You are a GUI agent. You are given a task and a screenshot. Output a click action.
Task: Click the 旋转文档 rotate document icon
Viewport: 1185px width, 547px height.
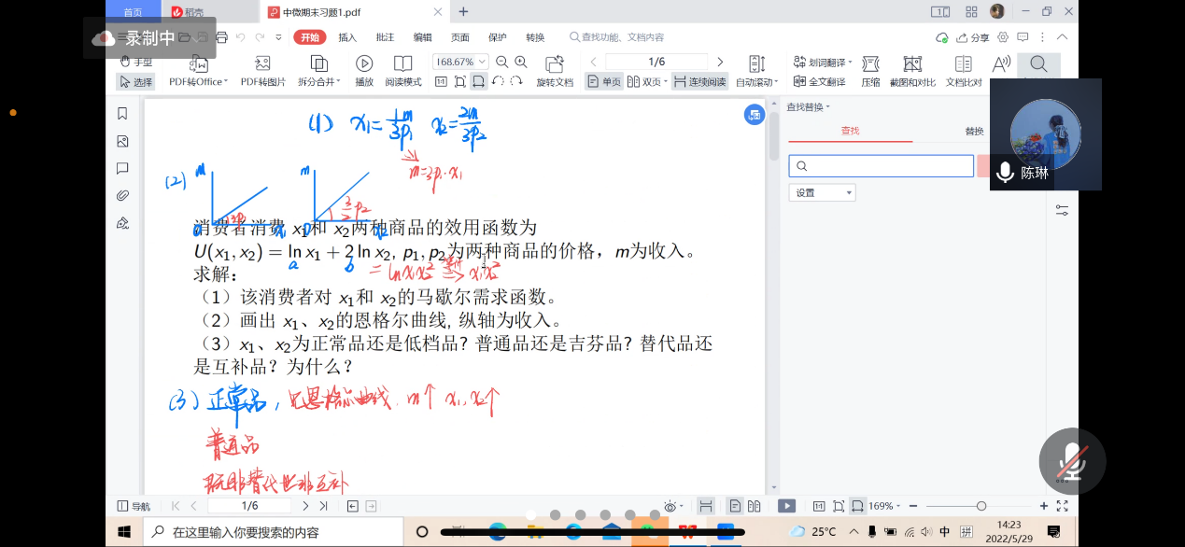(x=555, y=63)
